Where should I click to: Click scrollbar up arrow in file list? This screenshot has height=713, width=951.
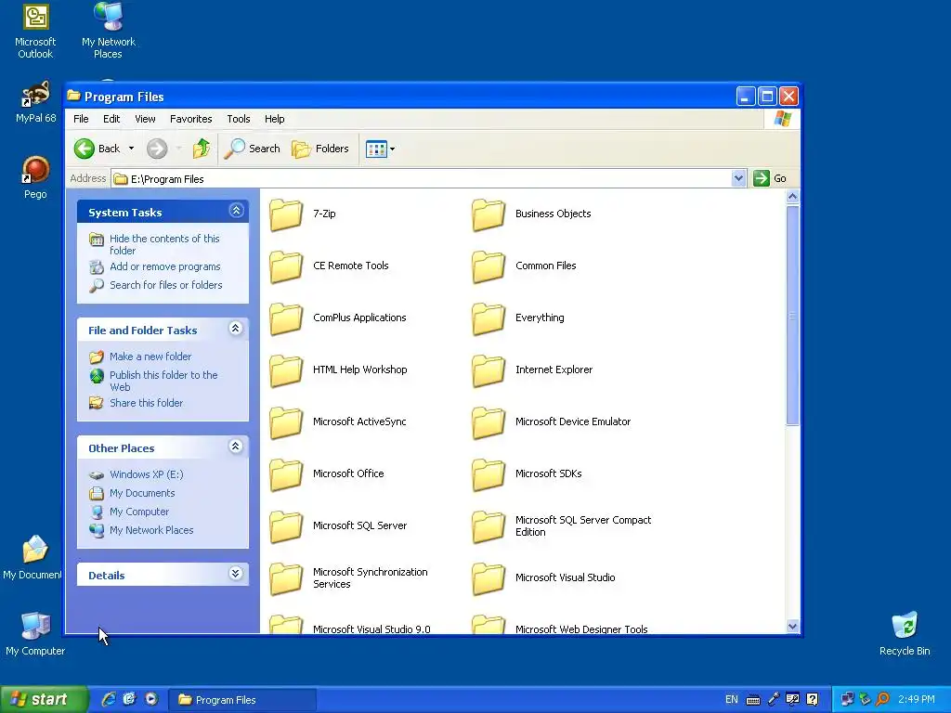[792, 197]
